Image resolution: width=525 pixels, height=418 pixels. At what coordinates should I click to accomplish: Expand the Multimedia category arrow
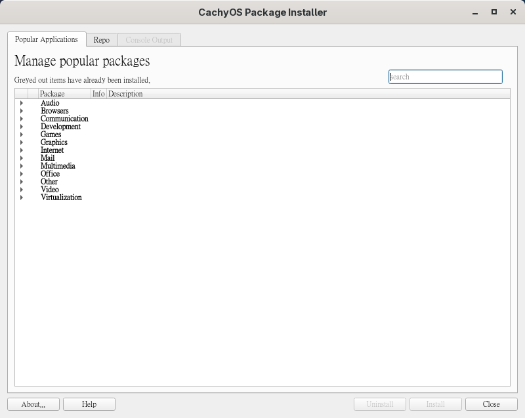[x=22, y=166]
